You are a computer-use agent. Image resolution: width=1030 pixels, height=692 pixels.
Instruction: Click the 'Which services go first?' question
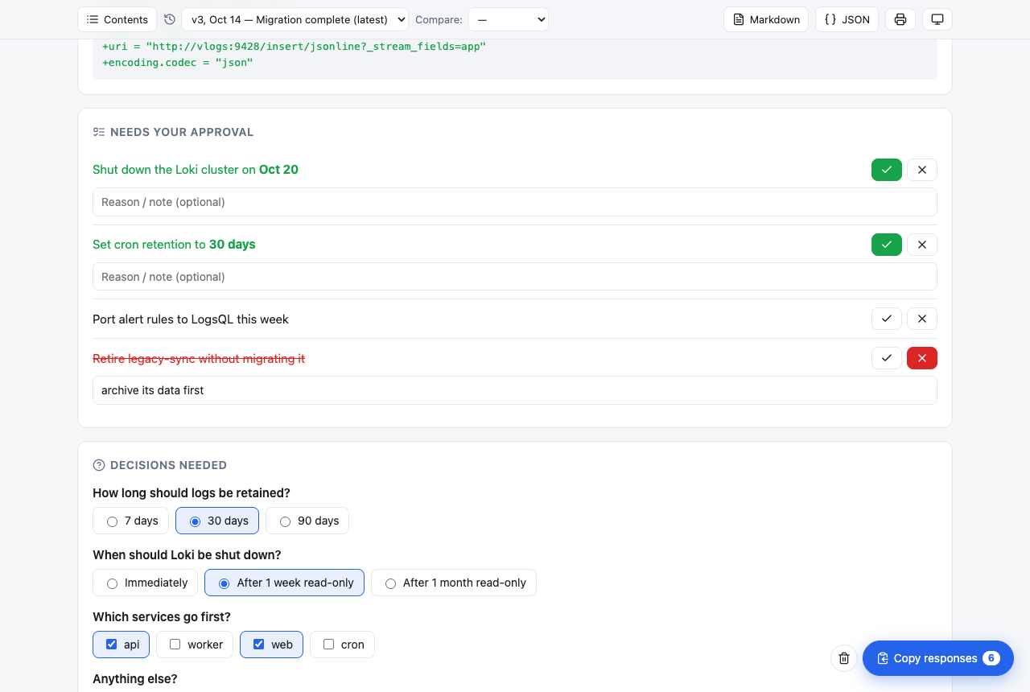(x=162, y=617)
